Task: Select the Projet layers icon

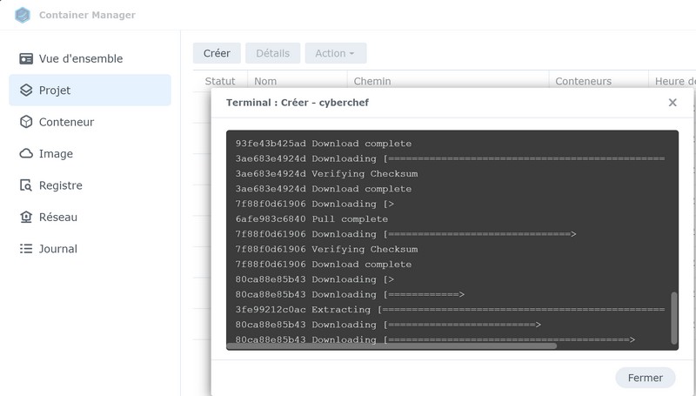Action: [25, 91]
